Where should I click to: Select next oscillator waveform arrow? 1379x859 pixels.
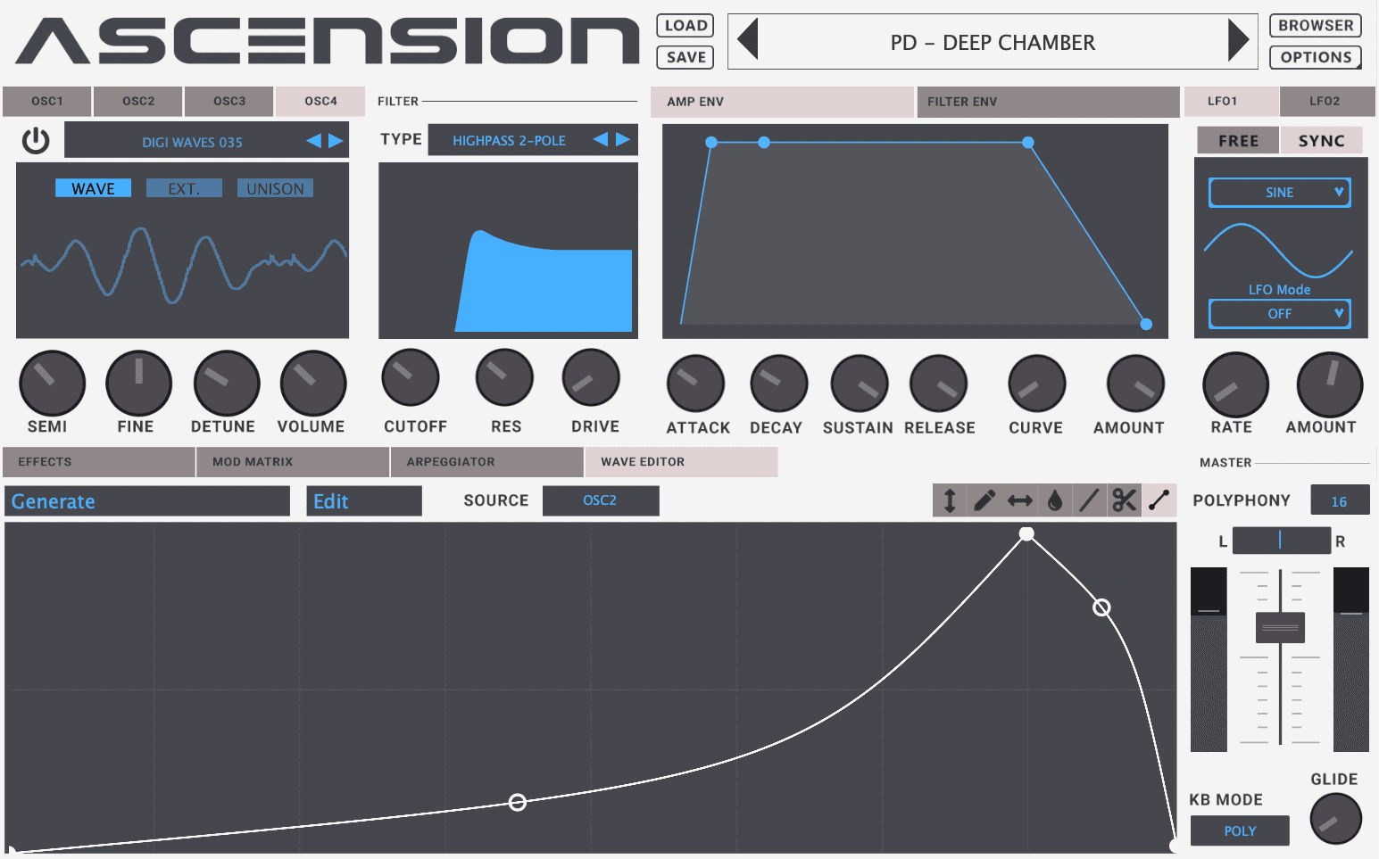click(x=336, y=141)
